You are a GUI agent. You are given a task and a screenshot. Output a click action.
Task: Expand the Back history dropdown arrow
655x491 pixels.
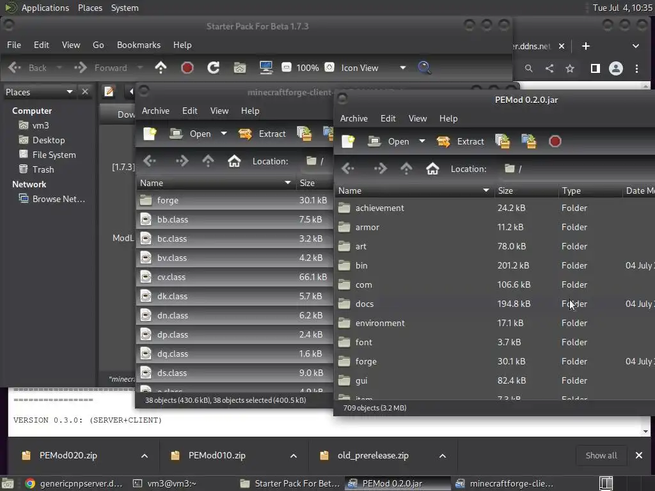click(x=59, y=68)
